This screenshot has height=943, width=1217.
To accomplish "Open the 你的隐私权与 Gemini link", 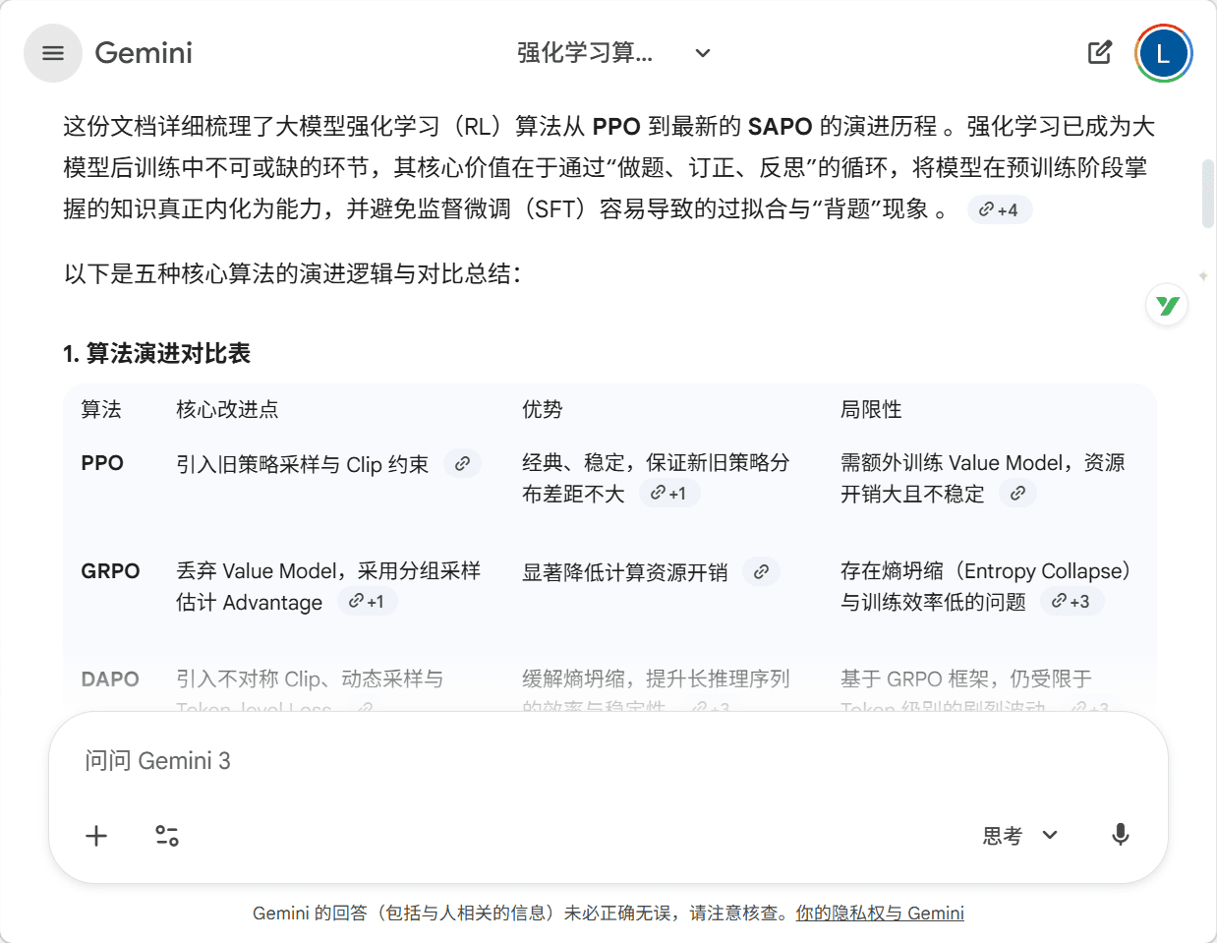I will 880,914.
